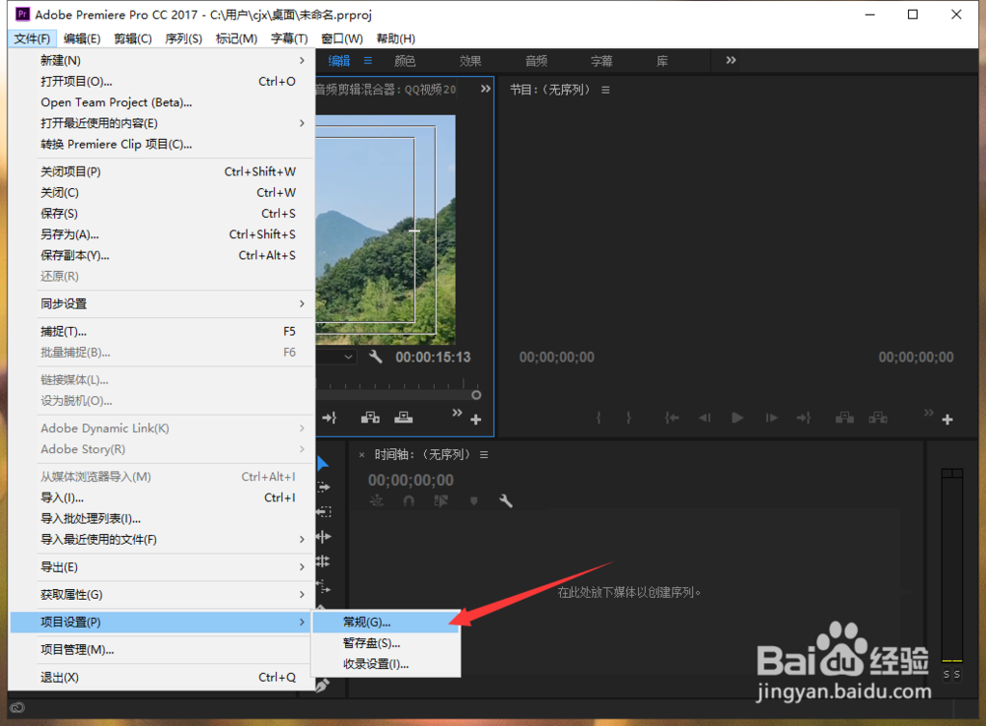The image size is (986, 726).
Task: Expand 导入最近使用的文件(F) submenu
Action: point(163,540)
